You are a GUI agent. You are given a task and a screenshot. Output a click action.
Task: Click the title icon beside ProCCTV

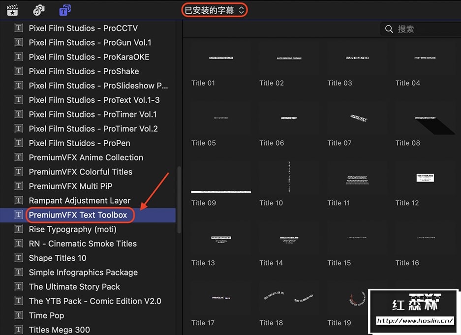[19, 28]
